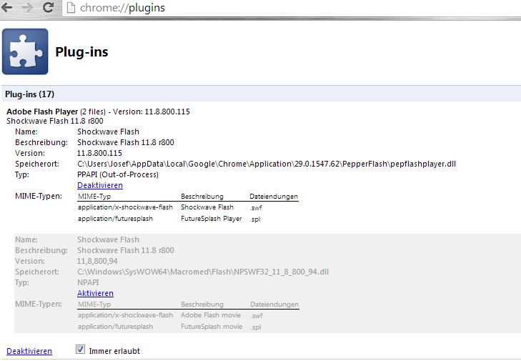Click the enabled plugin's Speicherort label

tap(37, 164)
